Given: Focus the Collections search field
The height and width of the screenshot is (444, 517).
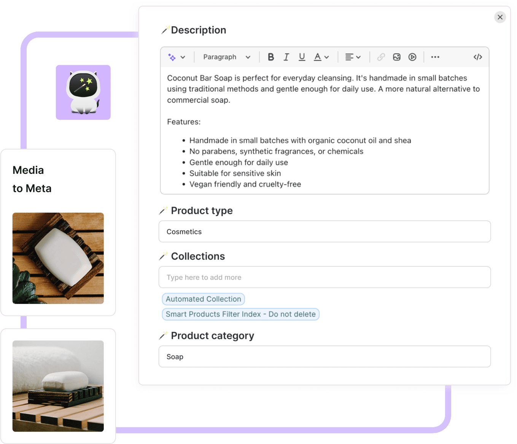Looking at the screenshot, I should tap(325, 277).
